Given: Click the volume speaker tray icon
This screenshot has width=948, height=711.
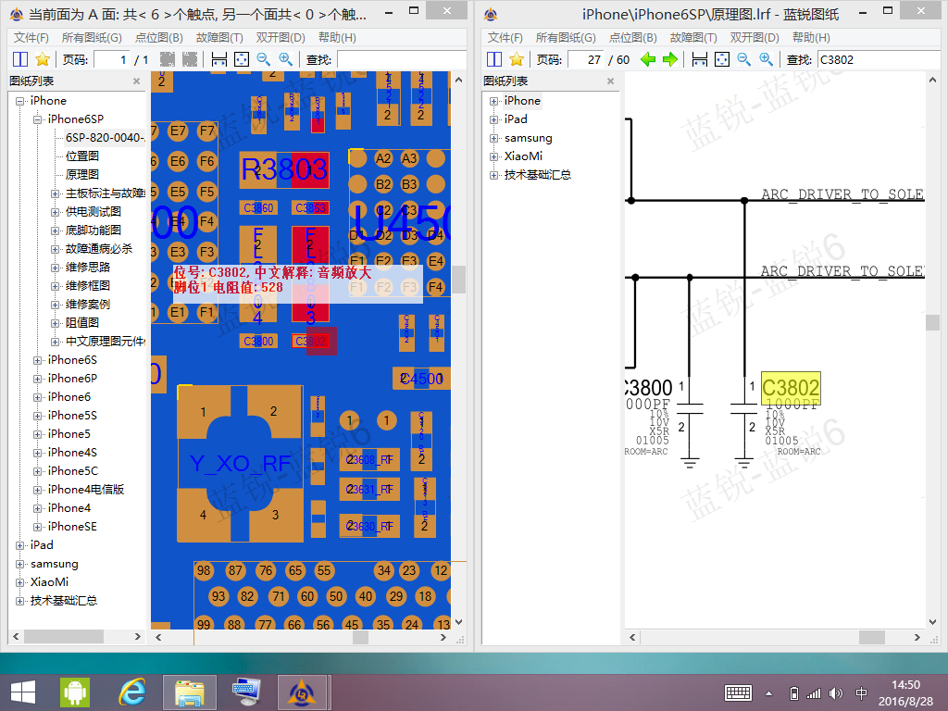Looking at the screenshot, I should 836,693.
